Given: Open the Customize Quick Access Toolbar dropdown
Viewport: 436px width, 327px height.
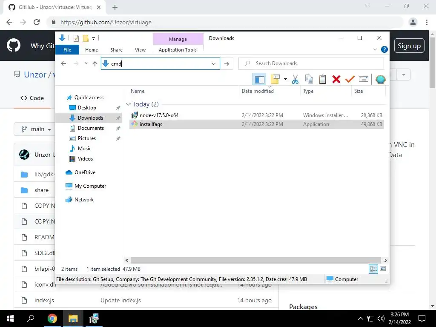Looking at the screenshot, I should [93, 39].
